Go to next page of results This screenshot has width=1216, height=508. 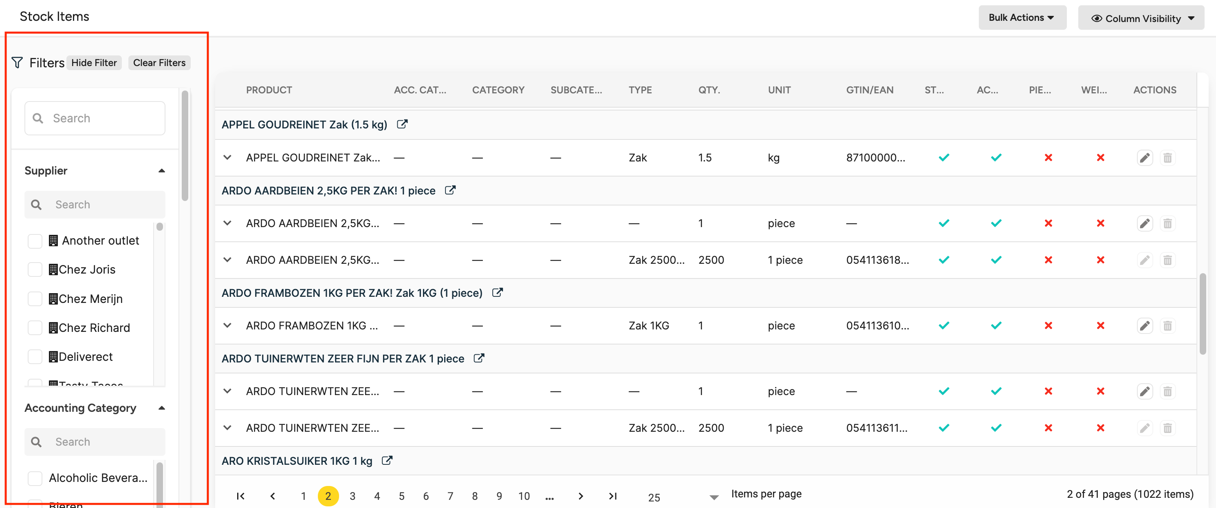pyautogui.click(x=581, y=496)
